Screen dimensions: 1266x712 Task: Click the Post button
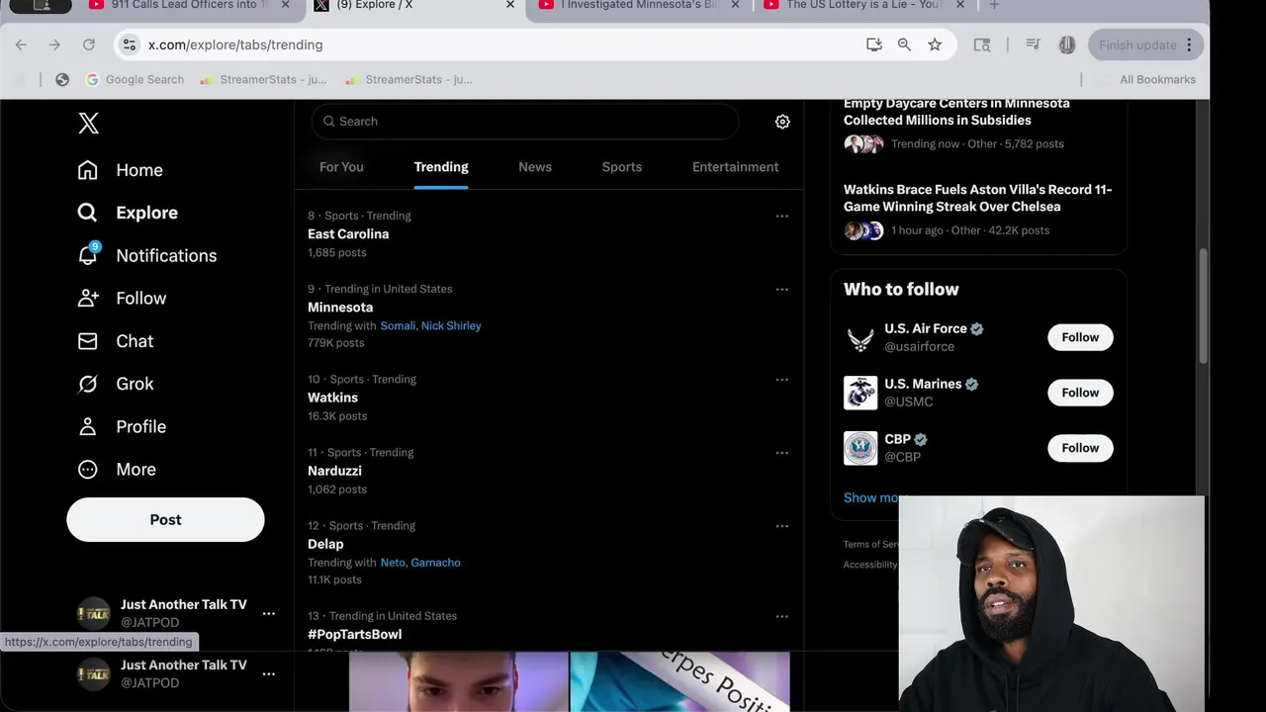pos(165,520)
